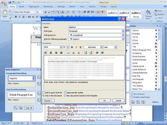This screenshot has height=125, width=167.
Task: Open Options link in Styles pane
Action: coord(156,102)
